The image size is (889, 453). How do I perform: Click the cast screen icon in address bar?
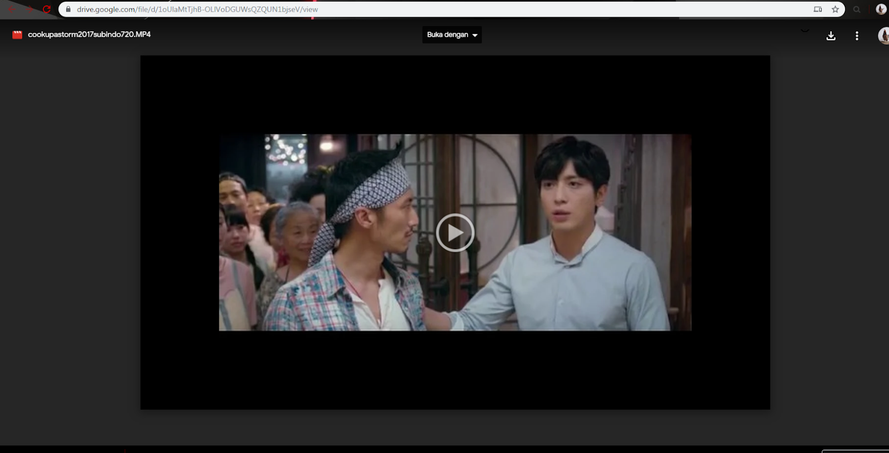817,9
